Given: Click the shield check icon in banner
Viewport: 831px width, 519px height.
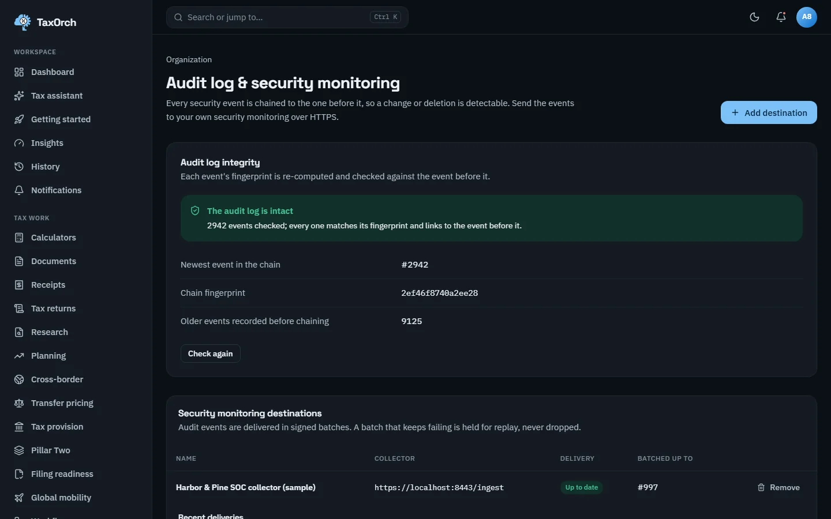Looking at the screenshot, I should tap(195, 211).
